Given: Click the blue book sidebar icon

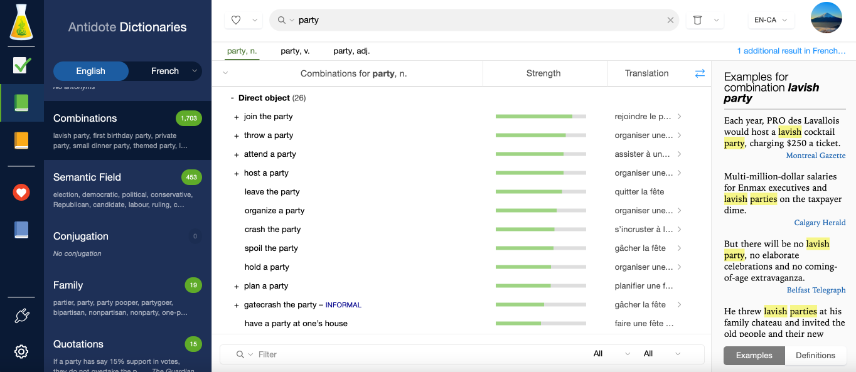Looking at the screenshot, I should pos(21,230).
